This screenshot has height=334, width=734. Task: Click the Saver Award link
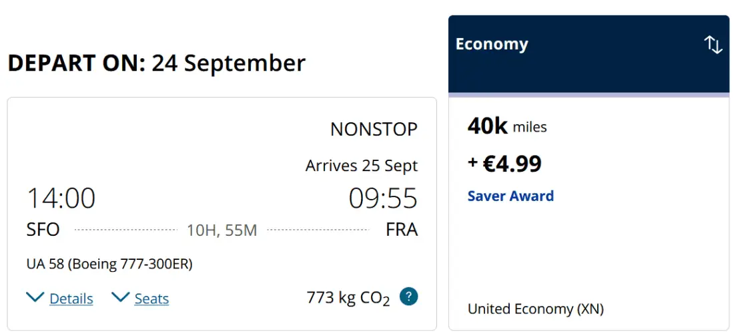tap(510, 196)
